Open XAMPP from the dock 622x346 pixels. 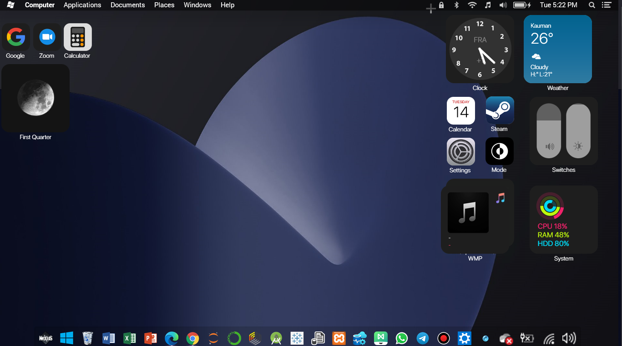[x=339, y=338]
